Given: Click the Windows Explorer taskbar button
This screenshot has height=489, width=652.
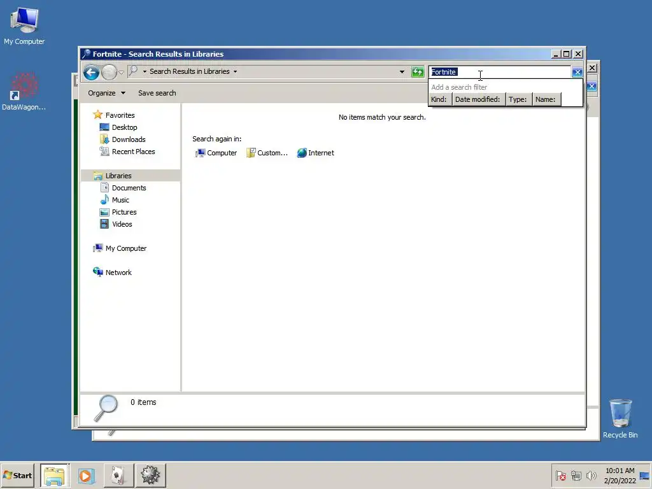Looking at the screenshot, I should 55,475.
